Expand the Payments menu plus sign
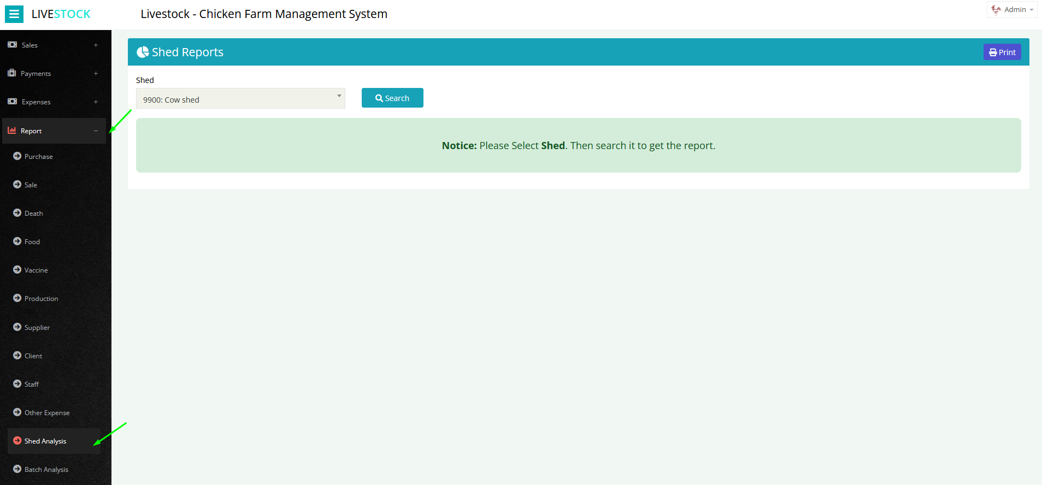The image size is (1042, 485). [x=96, y=74]
